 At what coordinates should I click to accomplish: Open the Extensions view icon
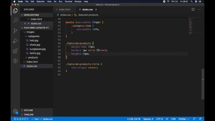pos(15,51)
